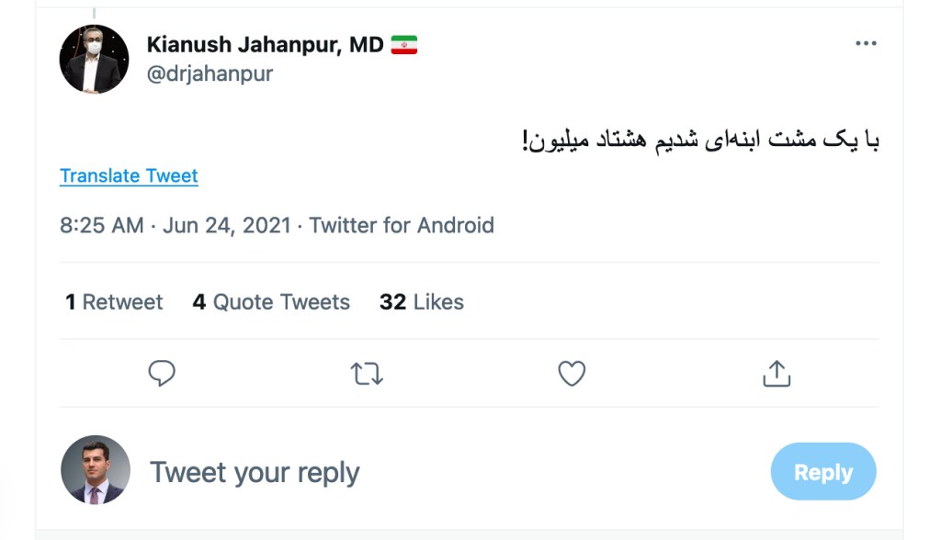Image resolution: width=941 pixels, height=540 pixels.
Task: Open the three-dot more options menu
Action: tap(866, 43)
